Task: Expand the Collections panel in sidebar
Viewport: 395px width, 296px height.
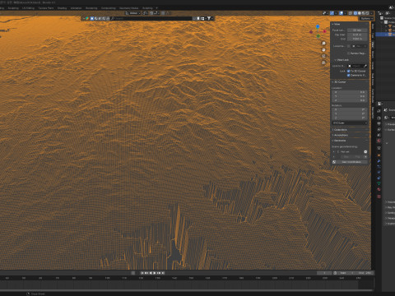Action: [340, 130]
